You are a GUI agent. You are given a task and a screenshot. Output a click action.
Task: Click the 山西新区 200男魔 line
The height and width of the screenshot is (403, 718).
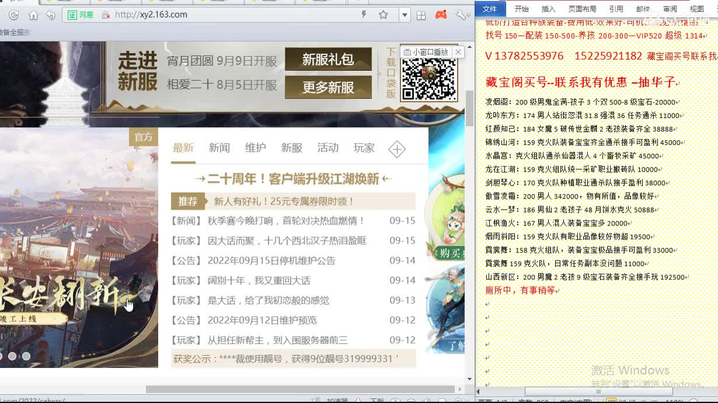[x=587, y=277]
